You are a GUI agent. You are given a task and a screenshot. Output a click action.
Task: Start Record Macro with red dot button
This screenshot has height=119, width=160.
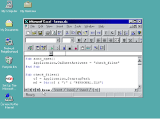click(x=75, y=48)
